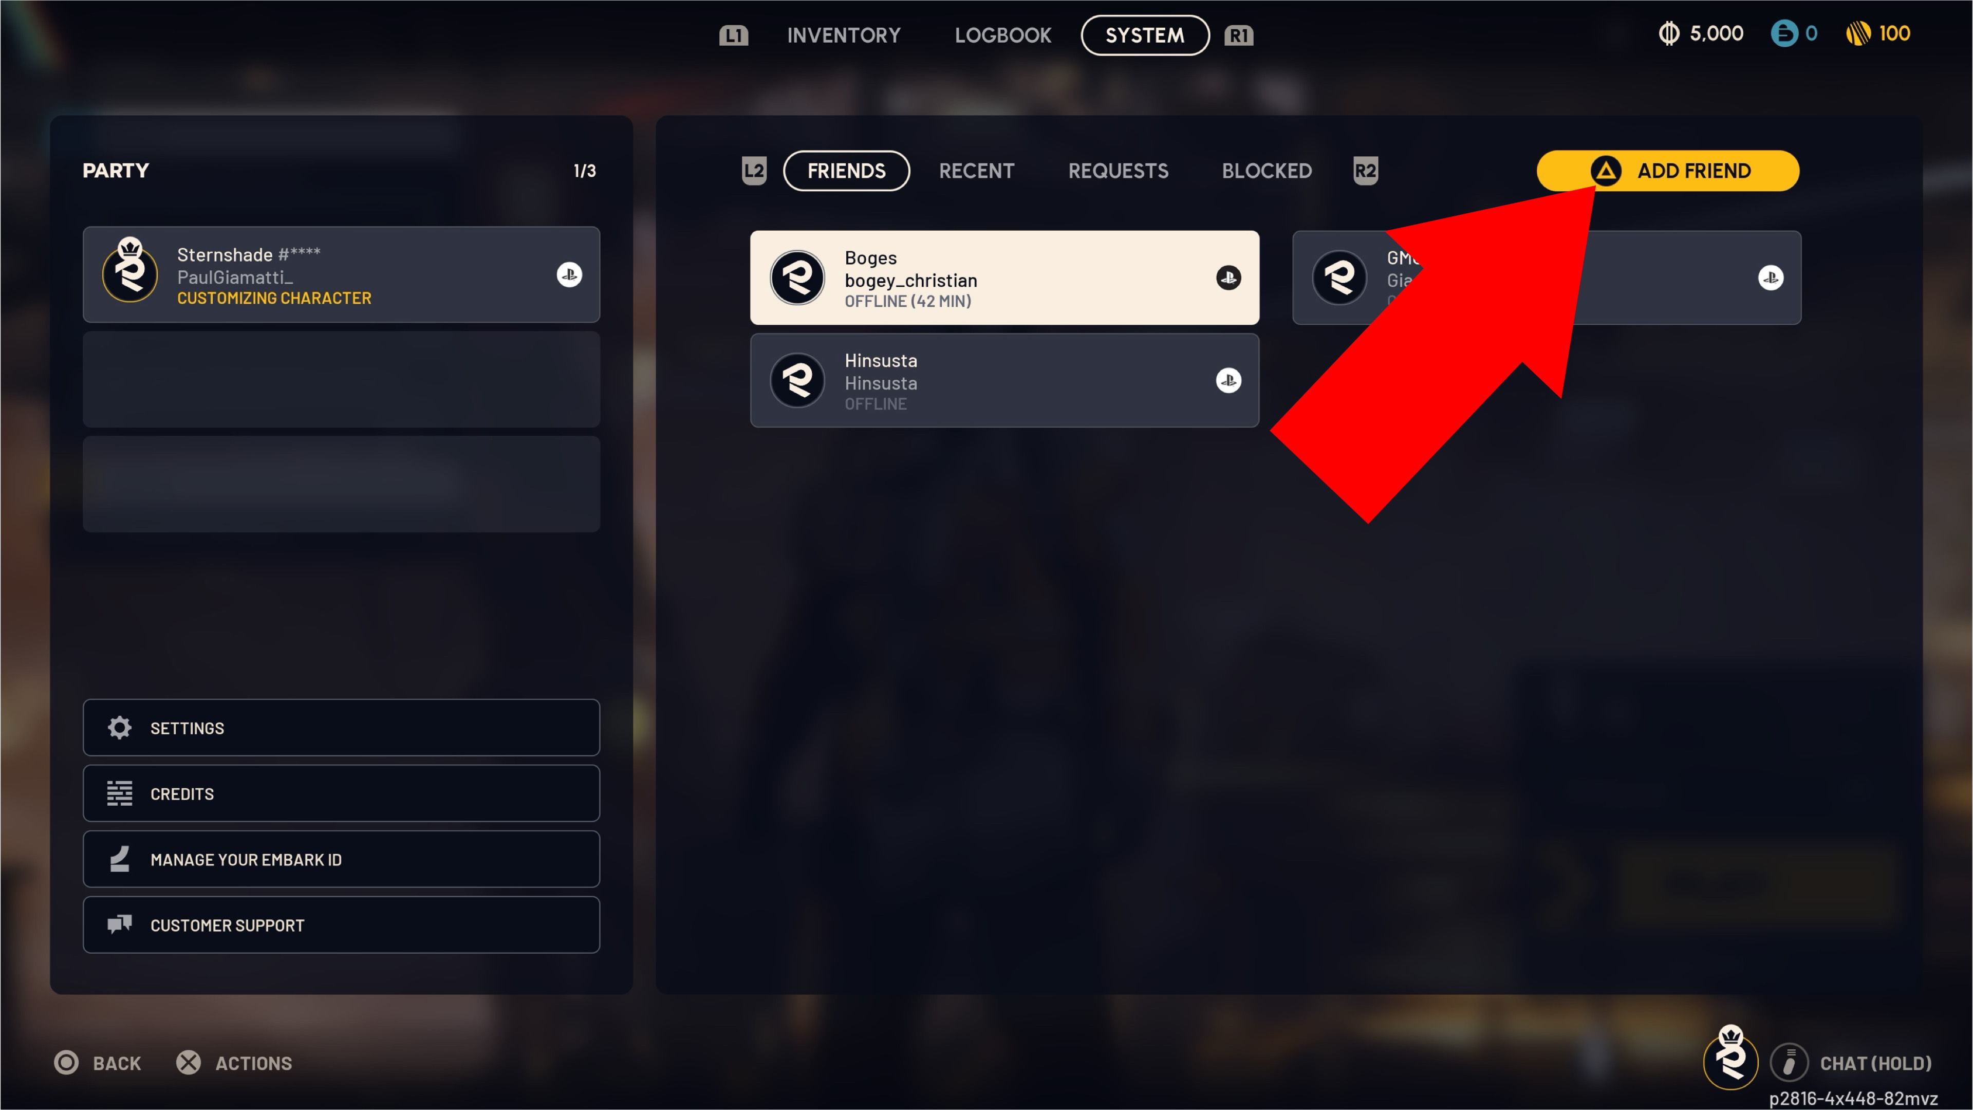Click the chat hold controller icon
Screen dimensions: 1973x1110
pos(1789,1063)
